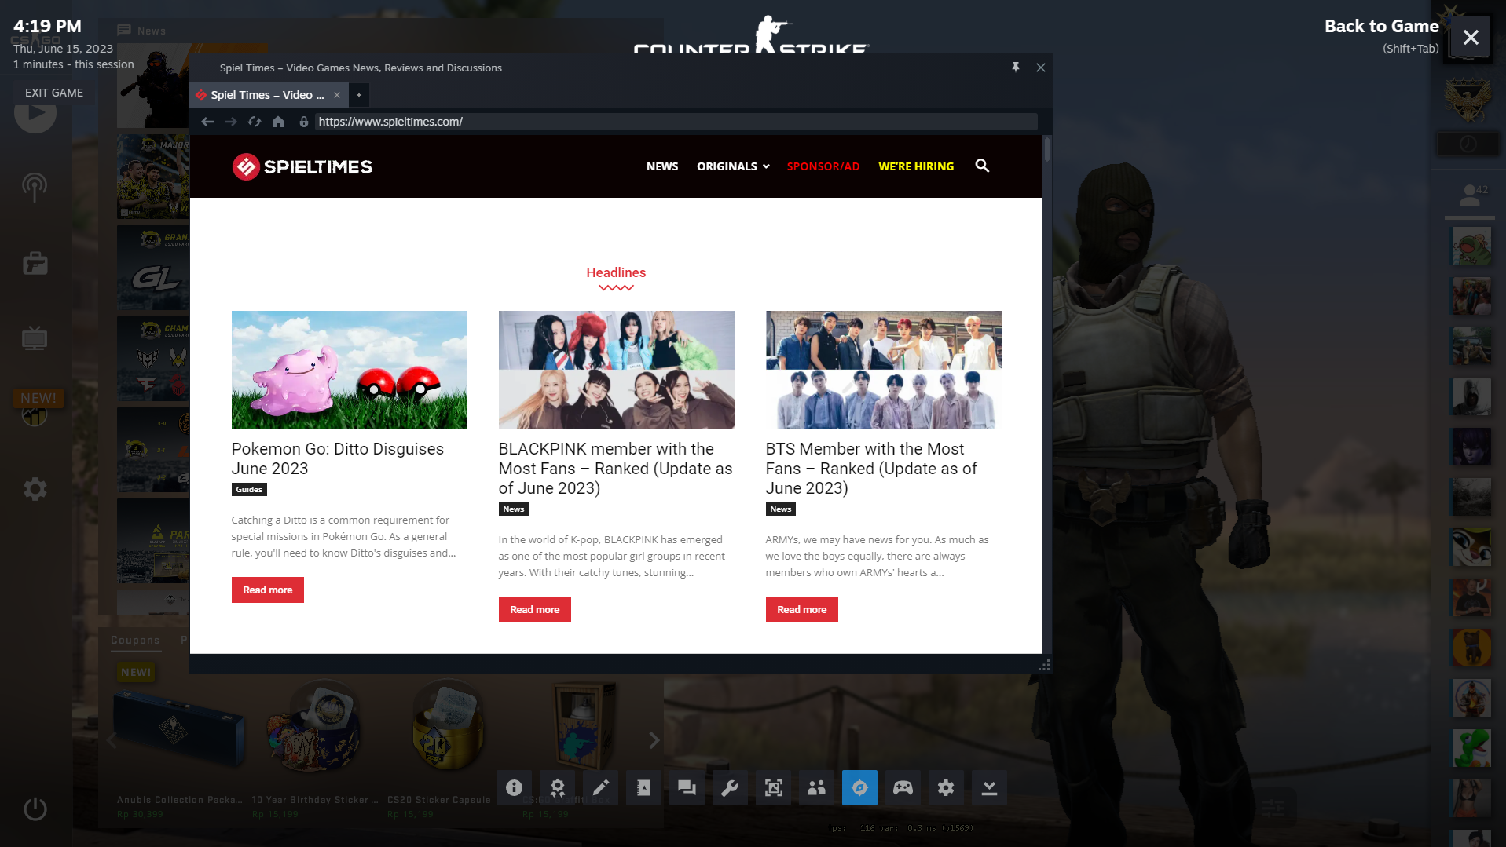
Task: Open the achievements ribbon icon
Action: 557,787
